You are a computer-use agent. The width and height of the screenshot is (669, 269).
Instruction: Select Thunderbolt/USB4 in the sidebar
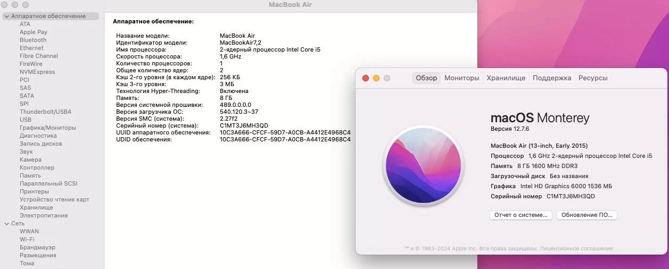(45, 112)
